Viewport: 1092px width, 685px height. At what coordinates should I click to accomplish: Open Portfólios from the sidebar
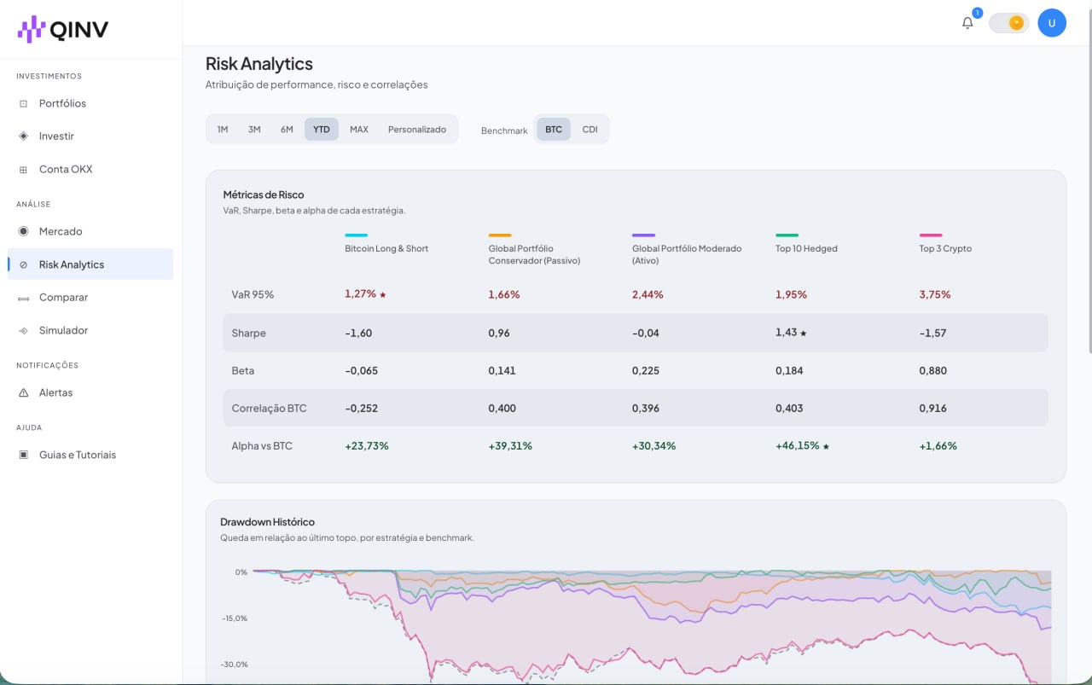(90, 103)
